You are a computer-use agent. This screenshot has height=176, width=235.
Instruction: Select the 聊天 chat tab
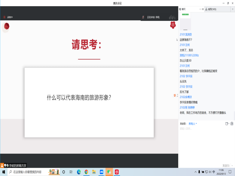click(x=184, y=9)
